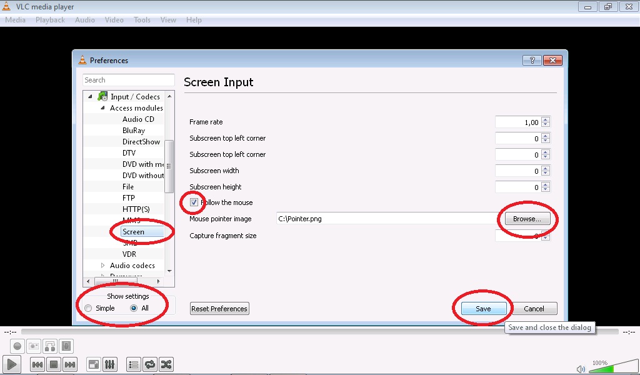Decrease the second Subscreen top left corner value
Viewport: 640px width, 375px height.
tap(546, 157)
